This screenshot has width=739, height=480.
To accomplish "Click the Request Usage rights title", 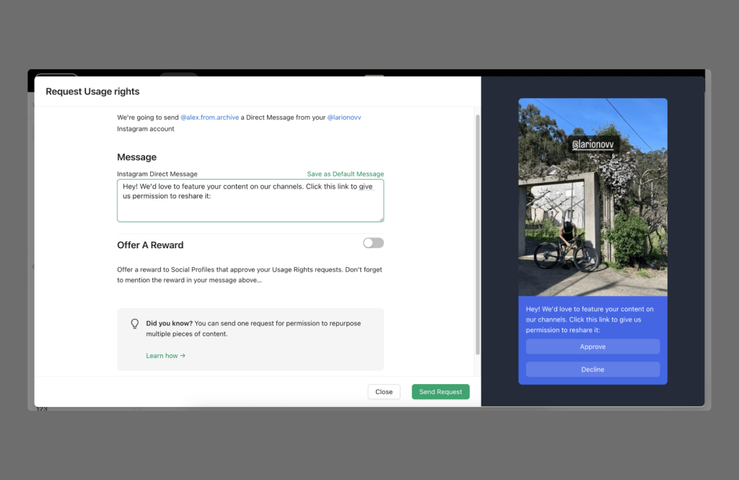I will point(92,92).
